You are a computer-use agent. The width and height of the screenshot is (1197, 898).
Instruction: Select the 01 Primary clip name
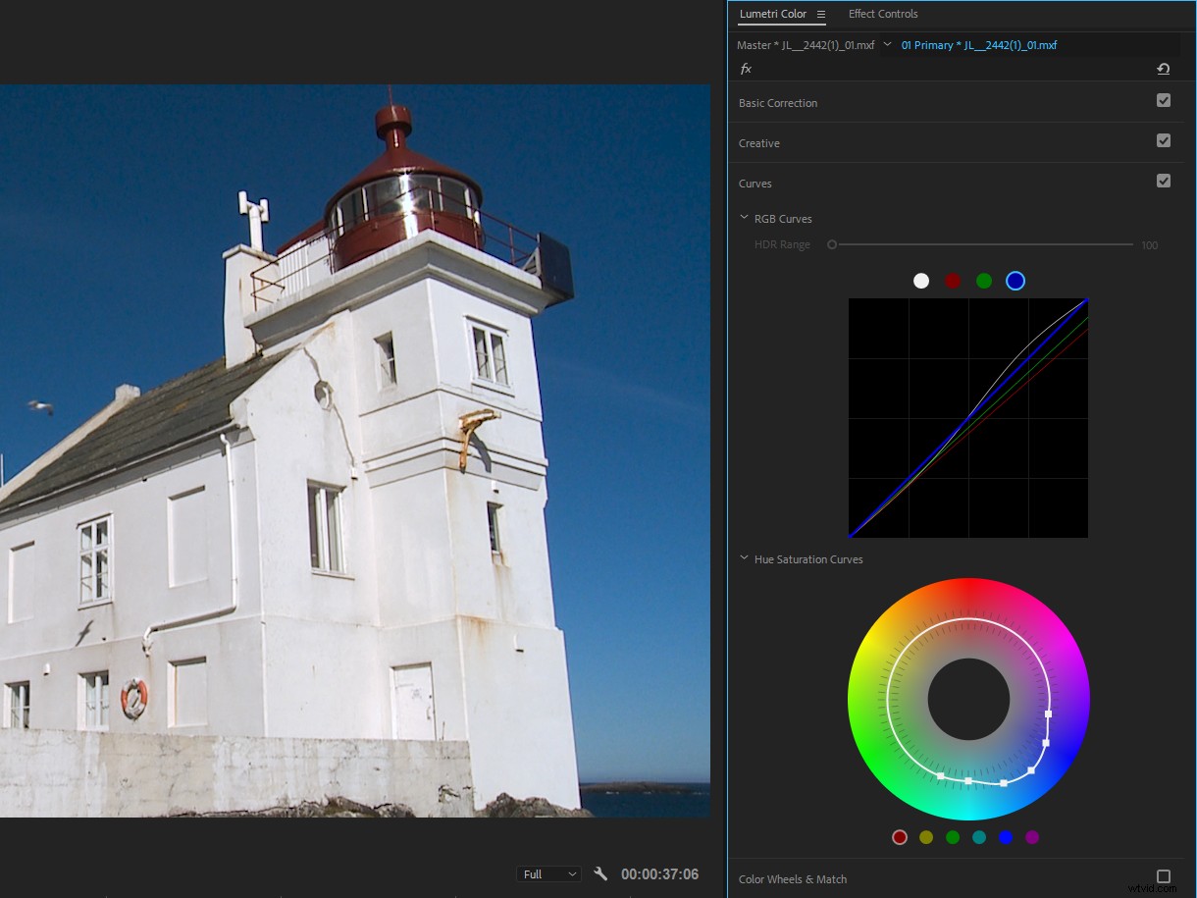click(981, 44)
